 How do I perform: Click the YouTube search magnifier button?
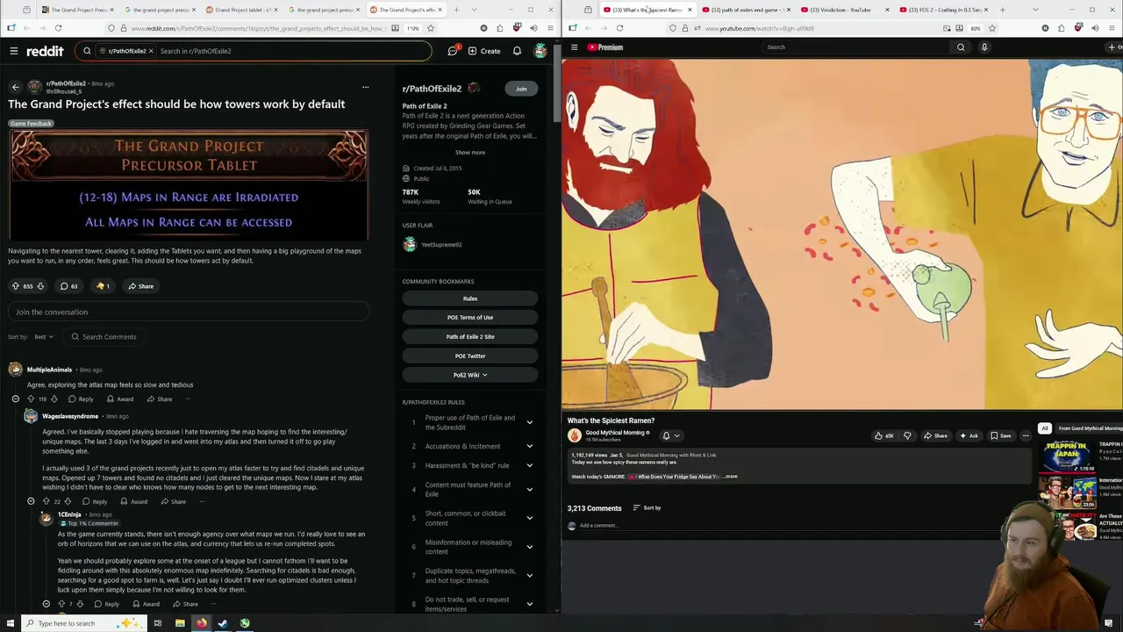(x=961, y=47)
